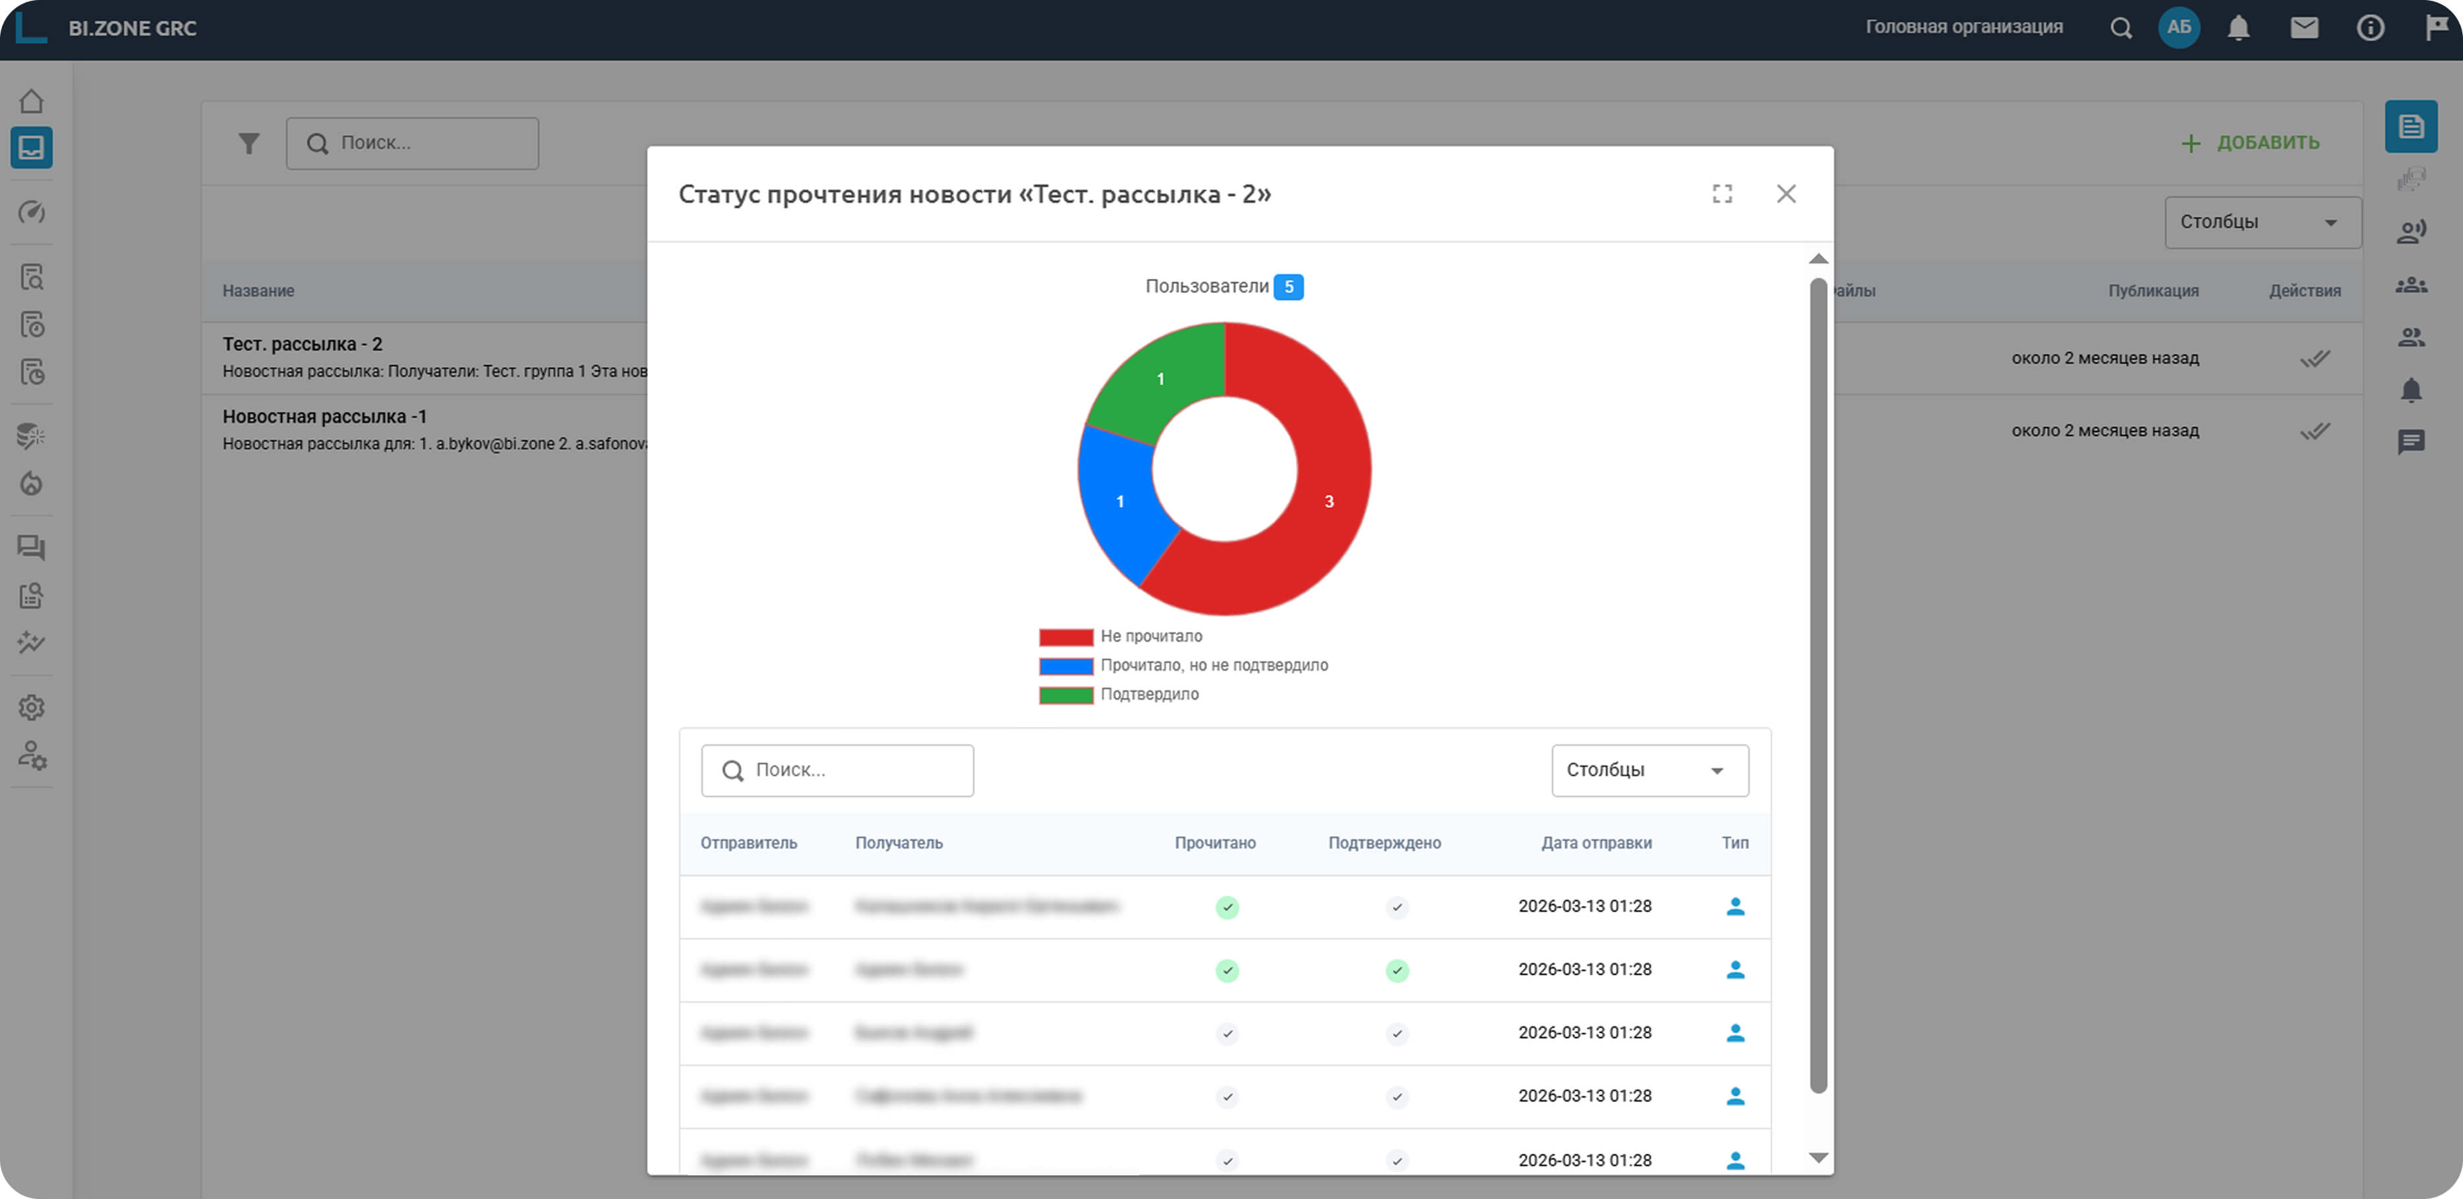Click the Подтверждено column header
This screenshot has width=2463, height=1199.
[1384, 843]
